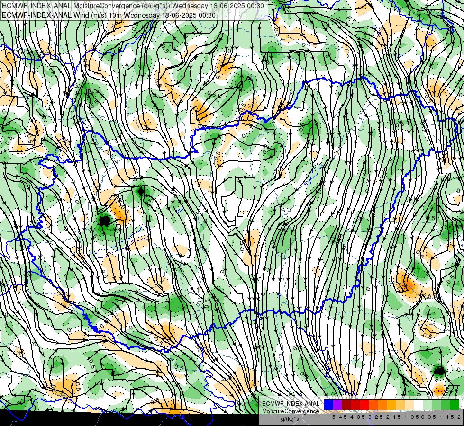Click the 1.5 legend scale value
Image resolution: width=464 pixels, height=426 pixels.
tap(450, 417)
